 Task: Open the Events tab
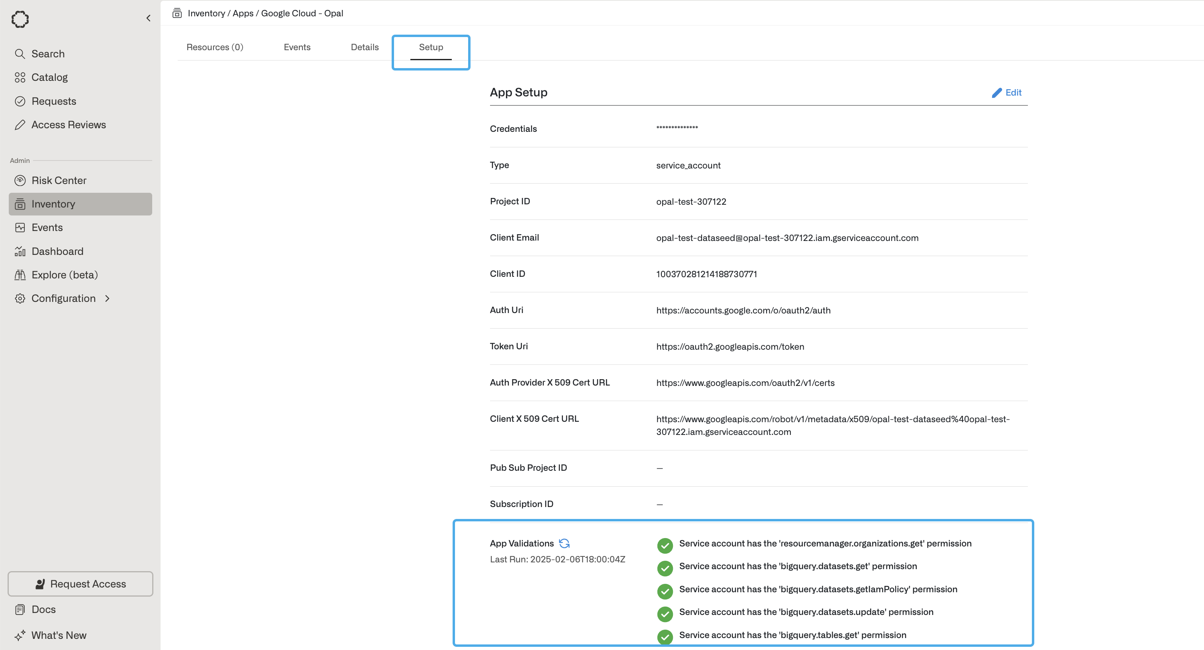[297, 47]
